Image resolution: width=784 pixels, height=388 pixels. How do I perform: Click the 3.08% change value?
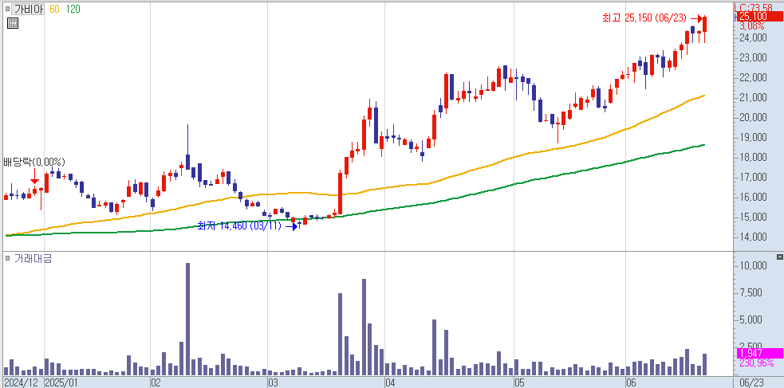pyautogui.click(x=752, y=25)
